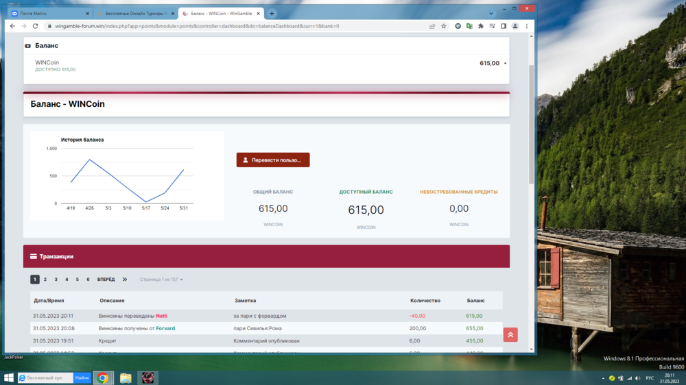
Task: Click the red scroll-to-top arrow button
Action: [x=510, y=334]
